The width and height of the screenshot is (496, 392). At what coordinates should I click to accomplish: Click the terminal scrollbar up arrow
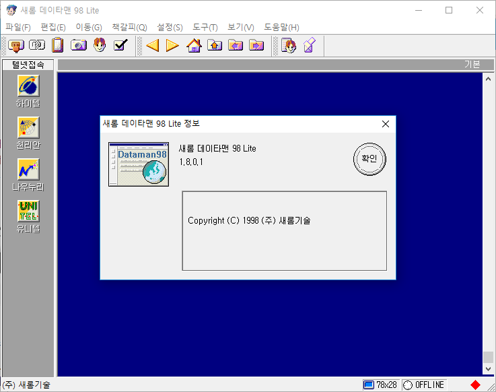click(488, 79)
